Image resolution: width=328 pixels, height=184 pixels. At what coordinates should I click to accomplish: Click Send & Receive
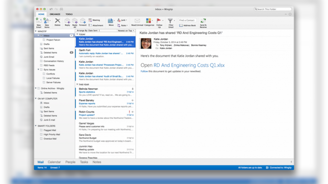pos(203,22)
